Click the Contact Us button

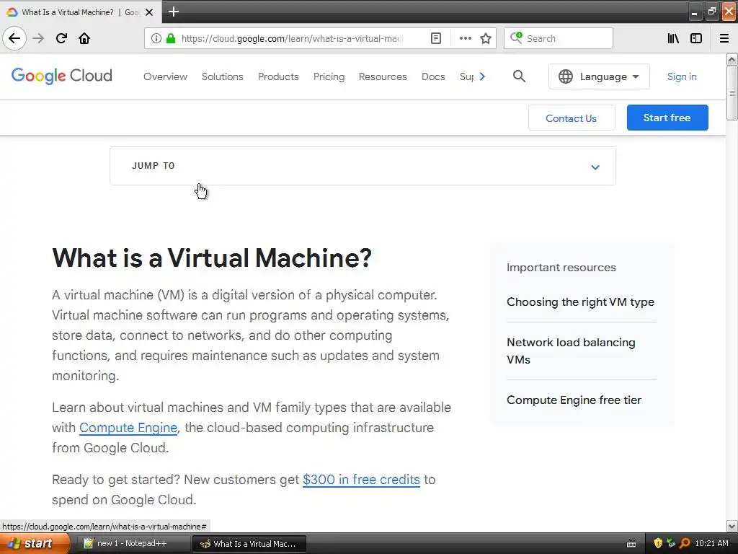pyautogui.click(x=572, y=118)
